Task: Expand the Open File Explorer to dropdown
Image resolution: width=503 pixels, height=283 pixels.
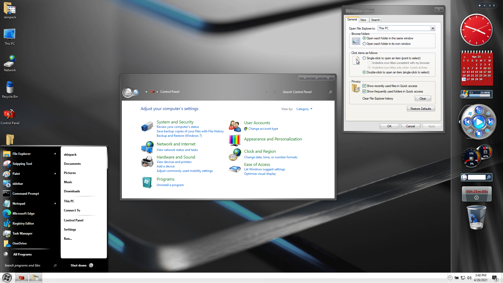Action: click(x=433, y=28)
